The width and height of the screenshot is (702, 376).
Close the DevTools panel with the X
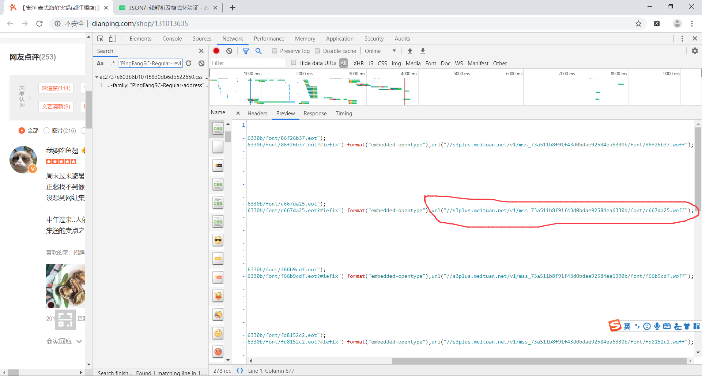(695, 39)
